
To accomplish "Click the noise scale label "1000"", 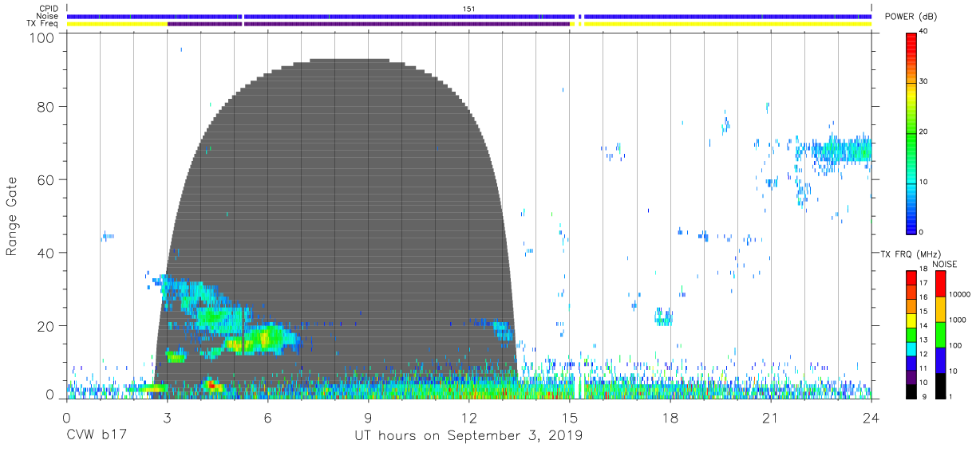I will tap(956, 319).
